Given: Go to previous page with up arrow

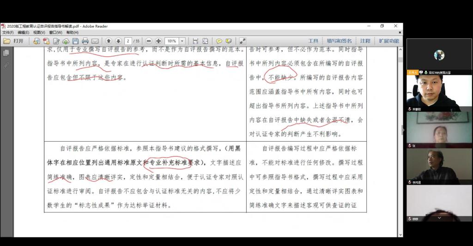Looking at the screenshot, I should (109, 41).
